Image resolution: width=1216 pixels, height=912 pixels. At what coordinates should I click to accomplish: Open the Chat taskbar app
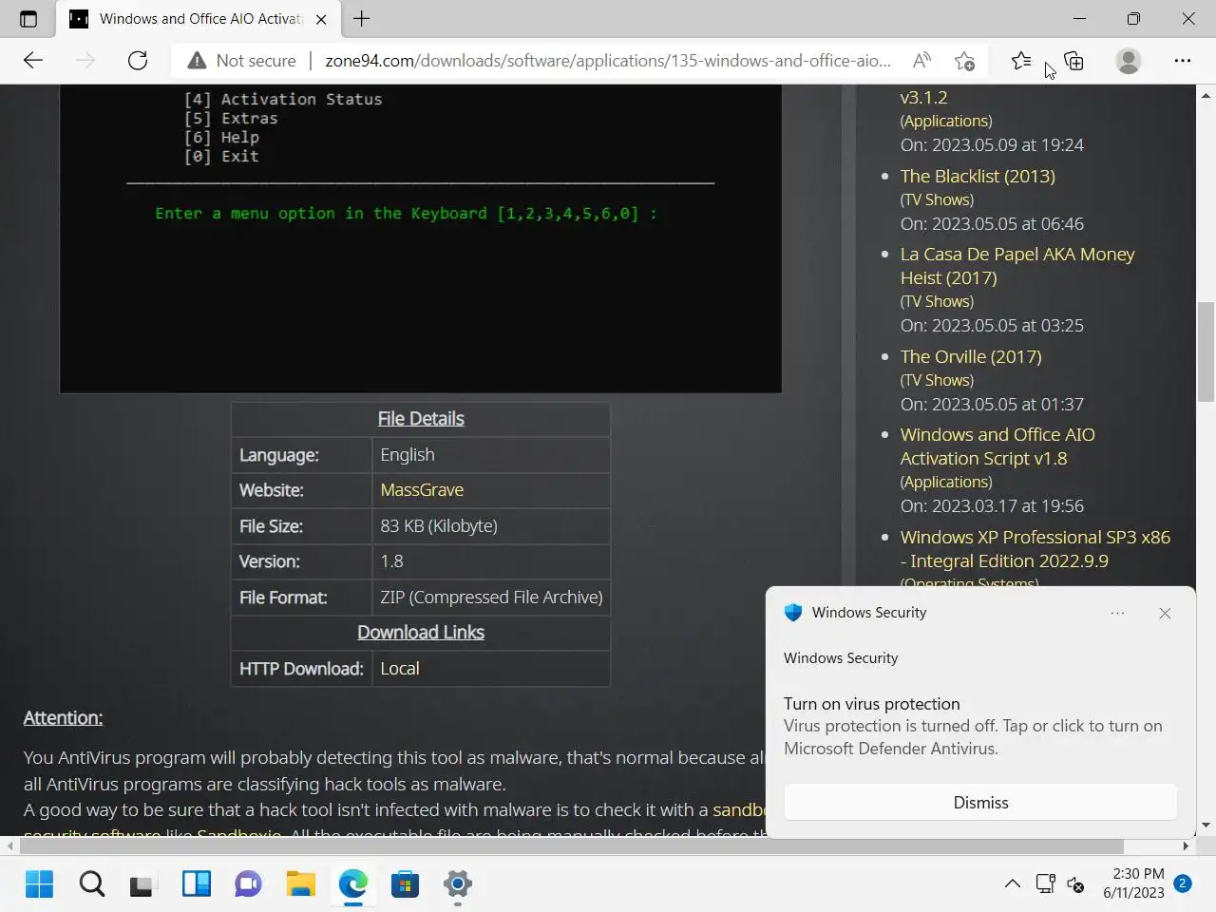248,884
